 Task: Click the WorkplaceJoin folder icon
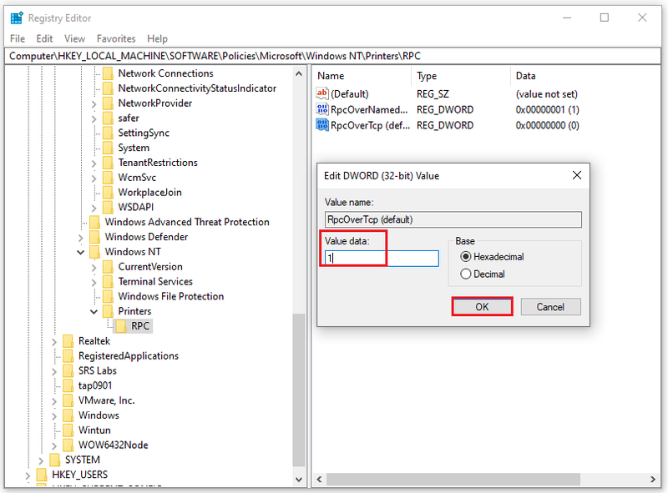(109, 193)
